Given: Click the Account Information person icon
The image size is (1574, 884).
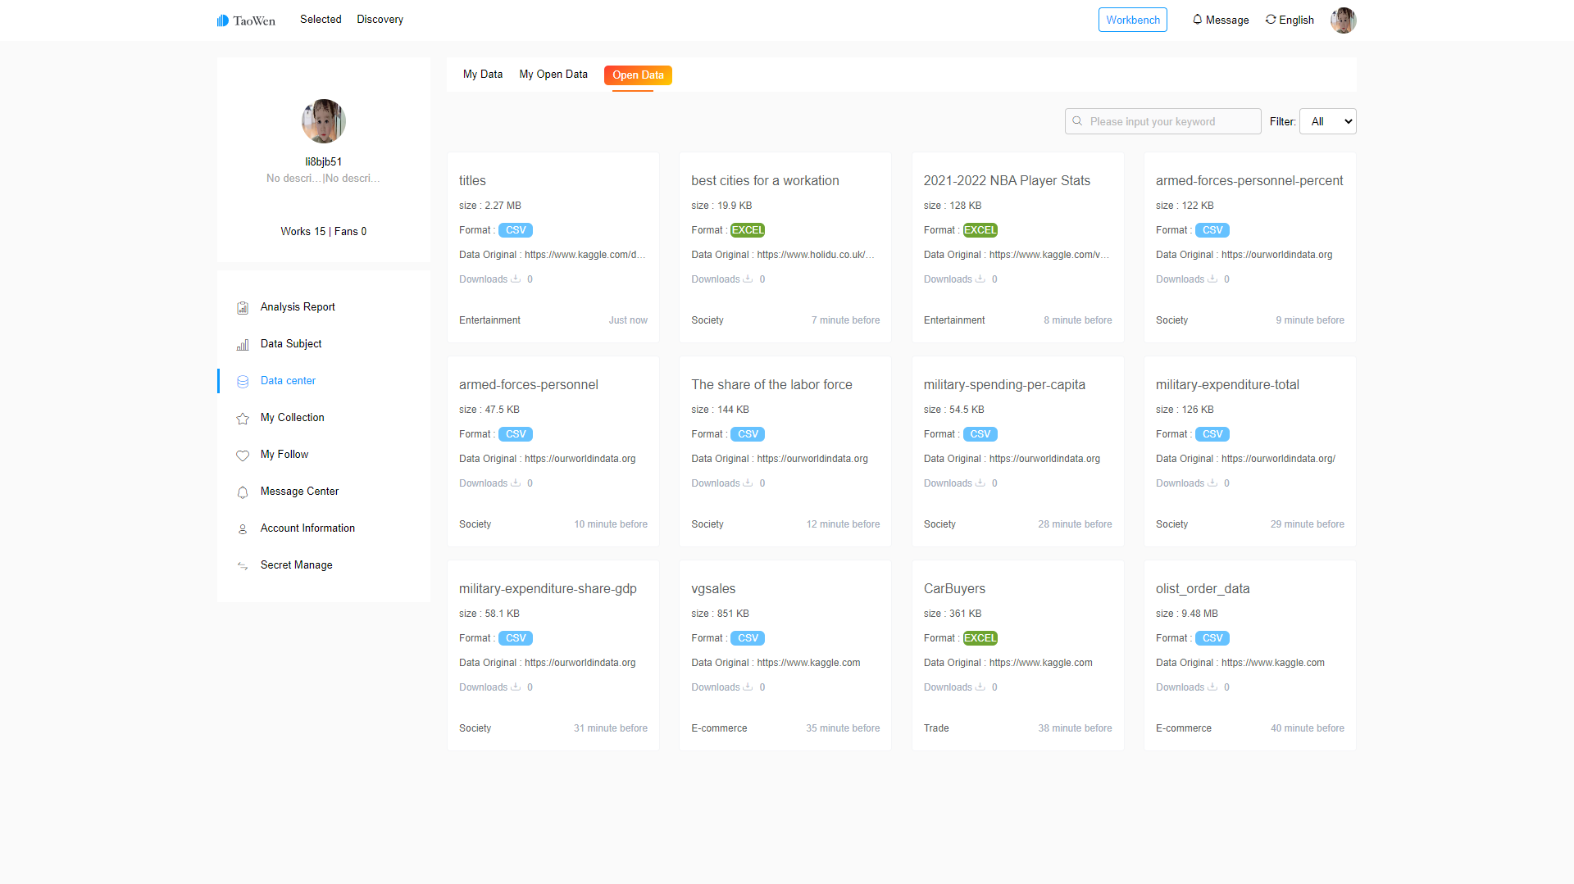Looking at the screenshot, I should (x=243, y=529).
